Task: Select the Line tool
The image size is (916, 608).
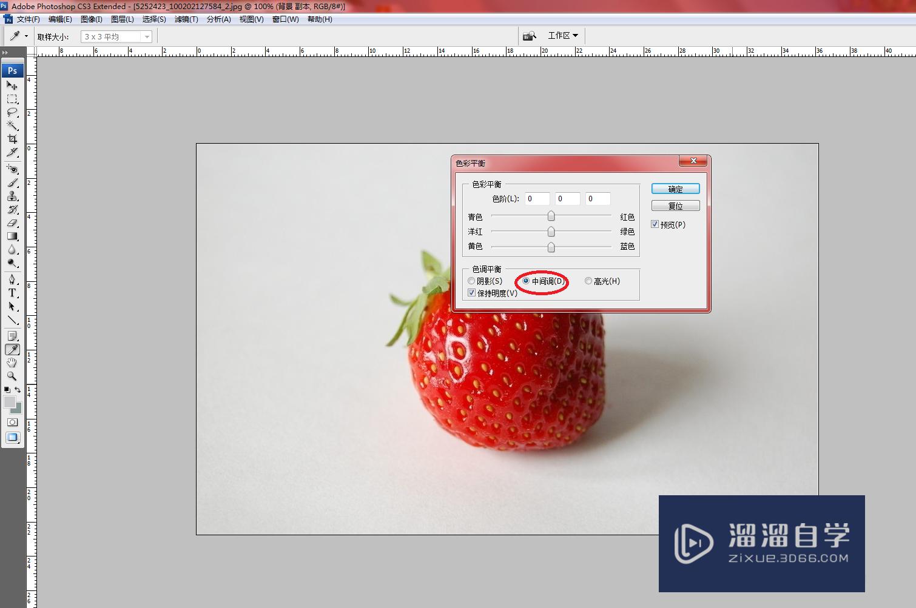Action: pyautogui.click(x=12, y=319)
